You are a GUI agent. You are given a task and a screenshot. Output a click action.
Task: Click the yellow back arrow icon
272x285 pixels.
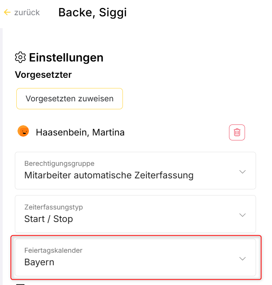7,13
